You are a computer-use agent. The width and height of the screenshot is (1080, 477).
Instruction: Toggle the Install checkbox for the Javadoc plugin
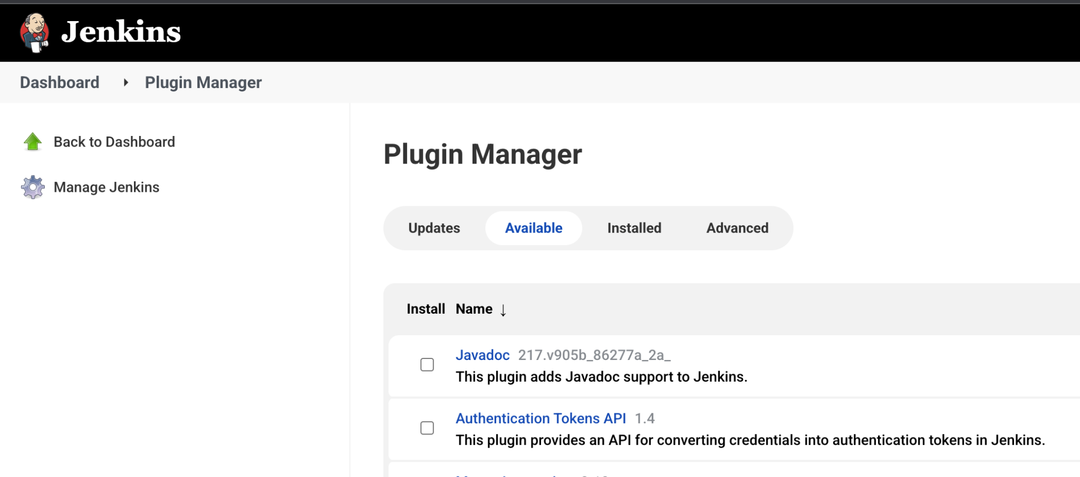[x=426, y=364]
